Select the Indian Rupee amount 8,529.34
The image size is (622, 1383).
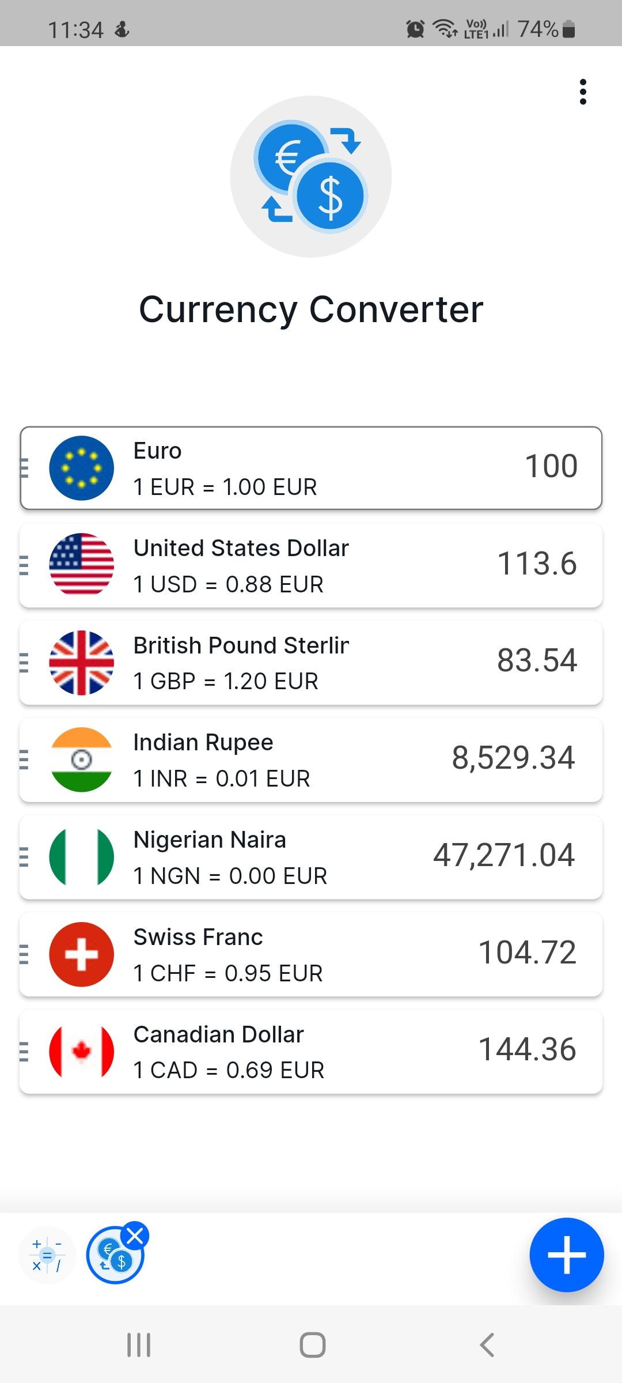tap(513, 757)
